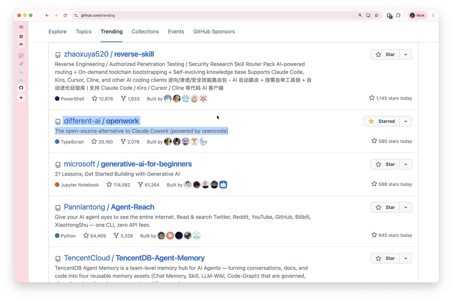Image resolution: width=453 pixels, height=301 pixels.
Task: Open the blue extension icon with badge 1
Action: tap(390, 15)
